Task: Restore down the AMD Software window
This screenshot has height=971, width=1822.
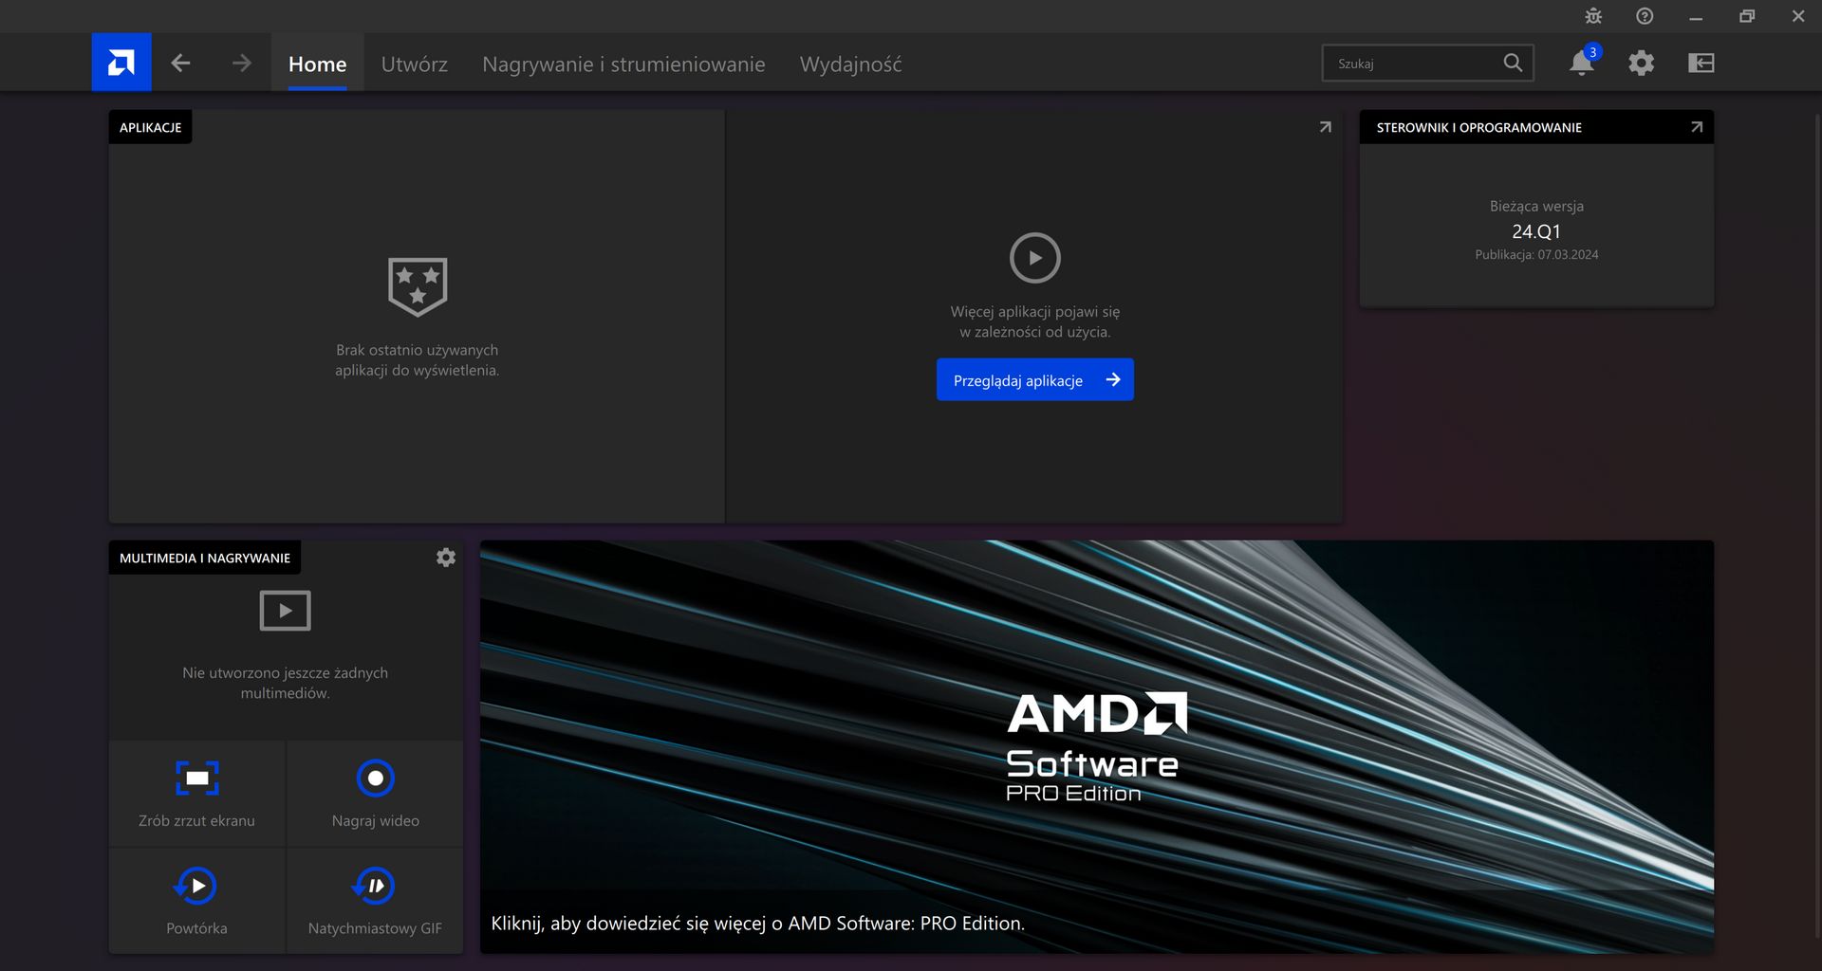Action: click(x=1747, y=16)
